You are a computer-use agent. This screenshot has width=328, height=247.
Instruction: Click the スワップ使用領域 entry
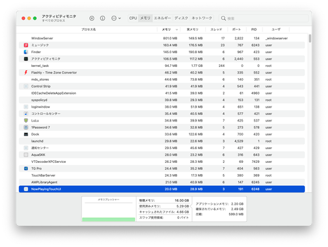point(164,217)
